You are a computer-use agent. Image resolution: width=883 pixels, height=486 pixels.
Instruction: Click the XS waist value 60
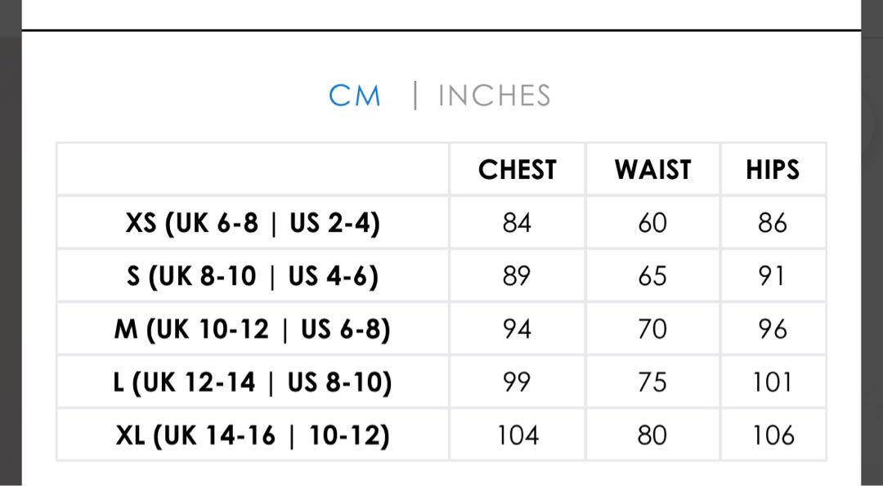[x=652, y=223]
